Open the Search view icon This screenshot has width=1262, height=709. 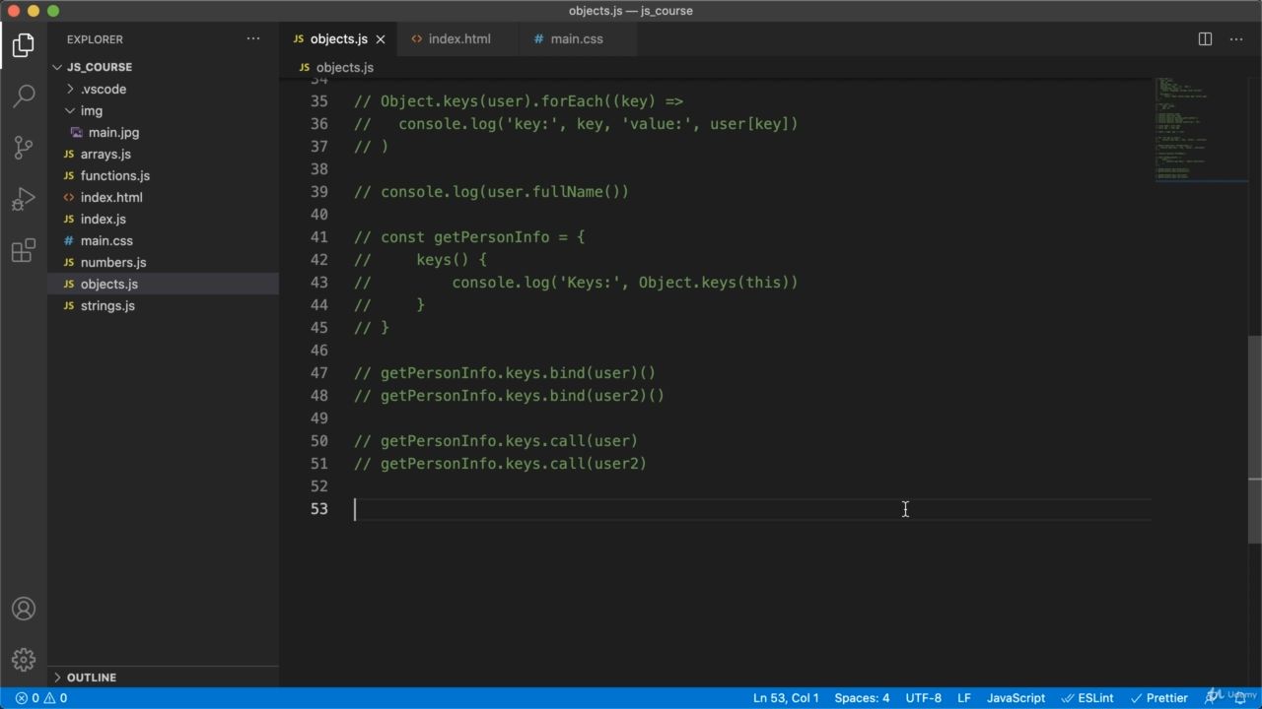click(x=24, y=97)
